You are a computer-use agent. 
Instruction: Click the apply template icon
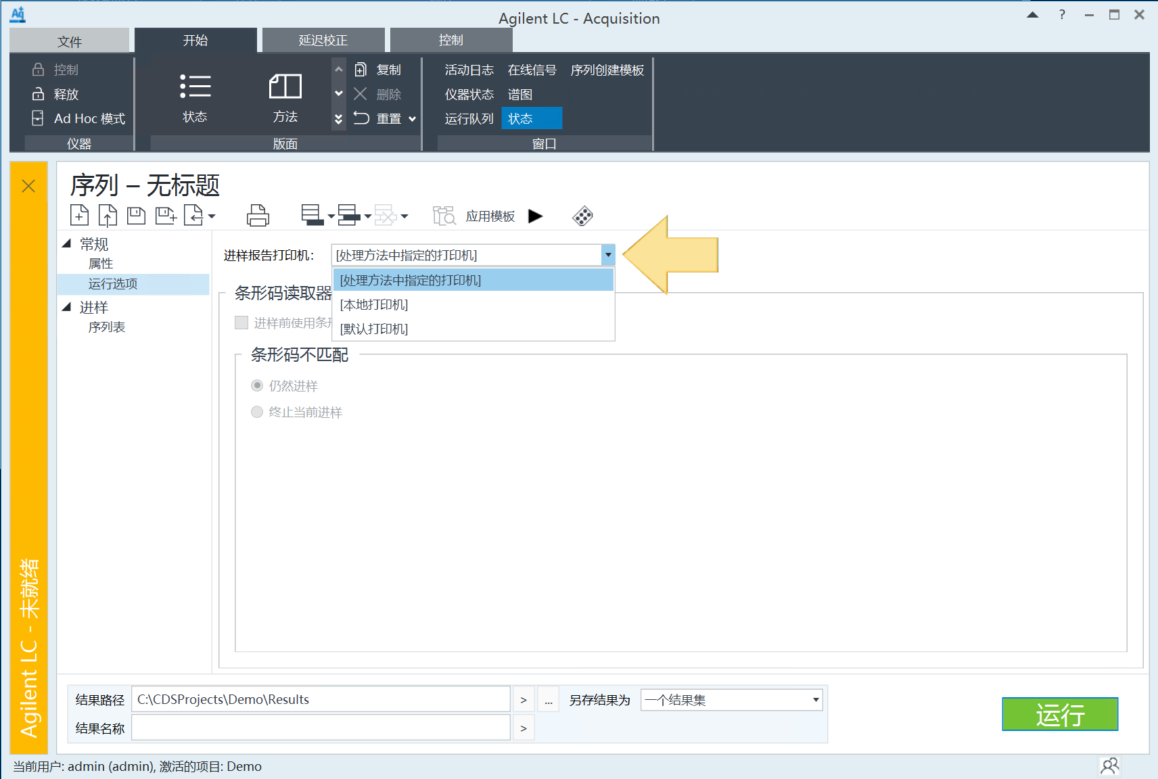[444, 216]
